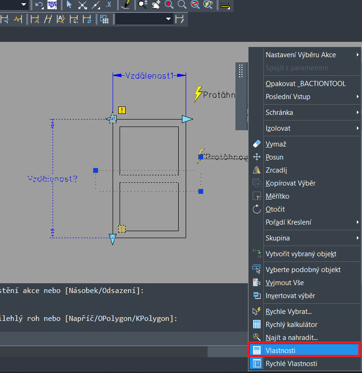This screenshot has width=362, height=373.
Task: Click the Vzdálenost1 dimension parameter label
Action: 149,75
